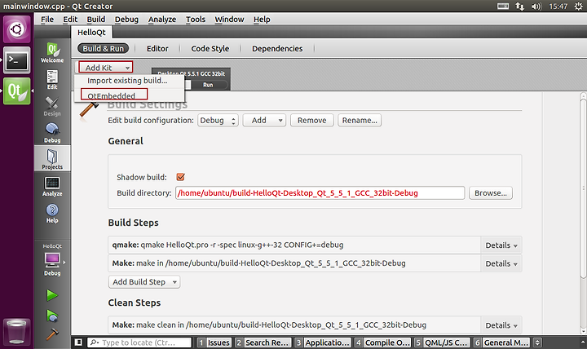Viewport: 587px width, 349px height.
Task: Click the Build directory path field
Action: click(x=320, y=193)
